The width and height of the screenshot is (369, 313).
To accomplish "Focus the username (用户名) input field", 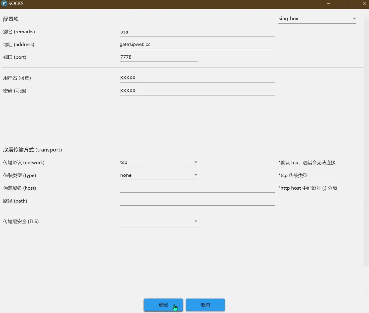I will [x=197, y=78].
